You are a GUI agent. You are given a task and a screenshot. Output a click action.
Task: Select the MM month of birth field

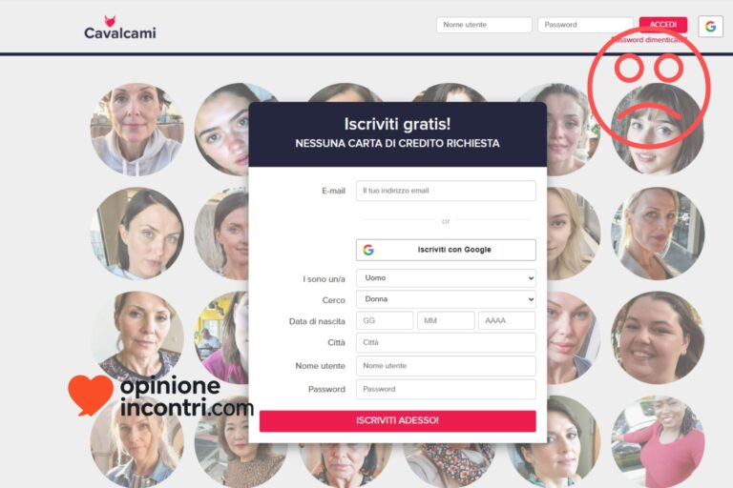pyautogui.click(x=446, y=321)
